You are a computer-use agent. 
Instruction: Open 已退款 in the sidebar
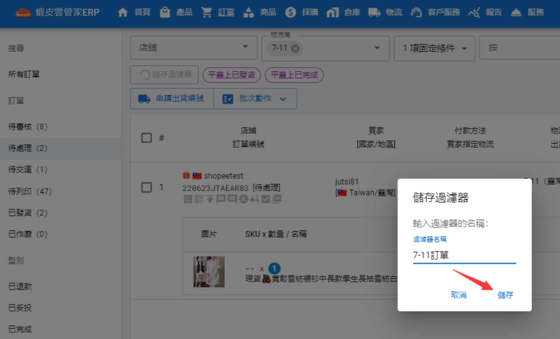[x=20, y=287]
